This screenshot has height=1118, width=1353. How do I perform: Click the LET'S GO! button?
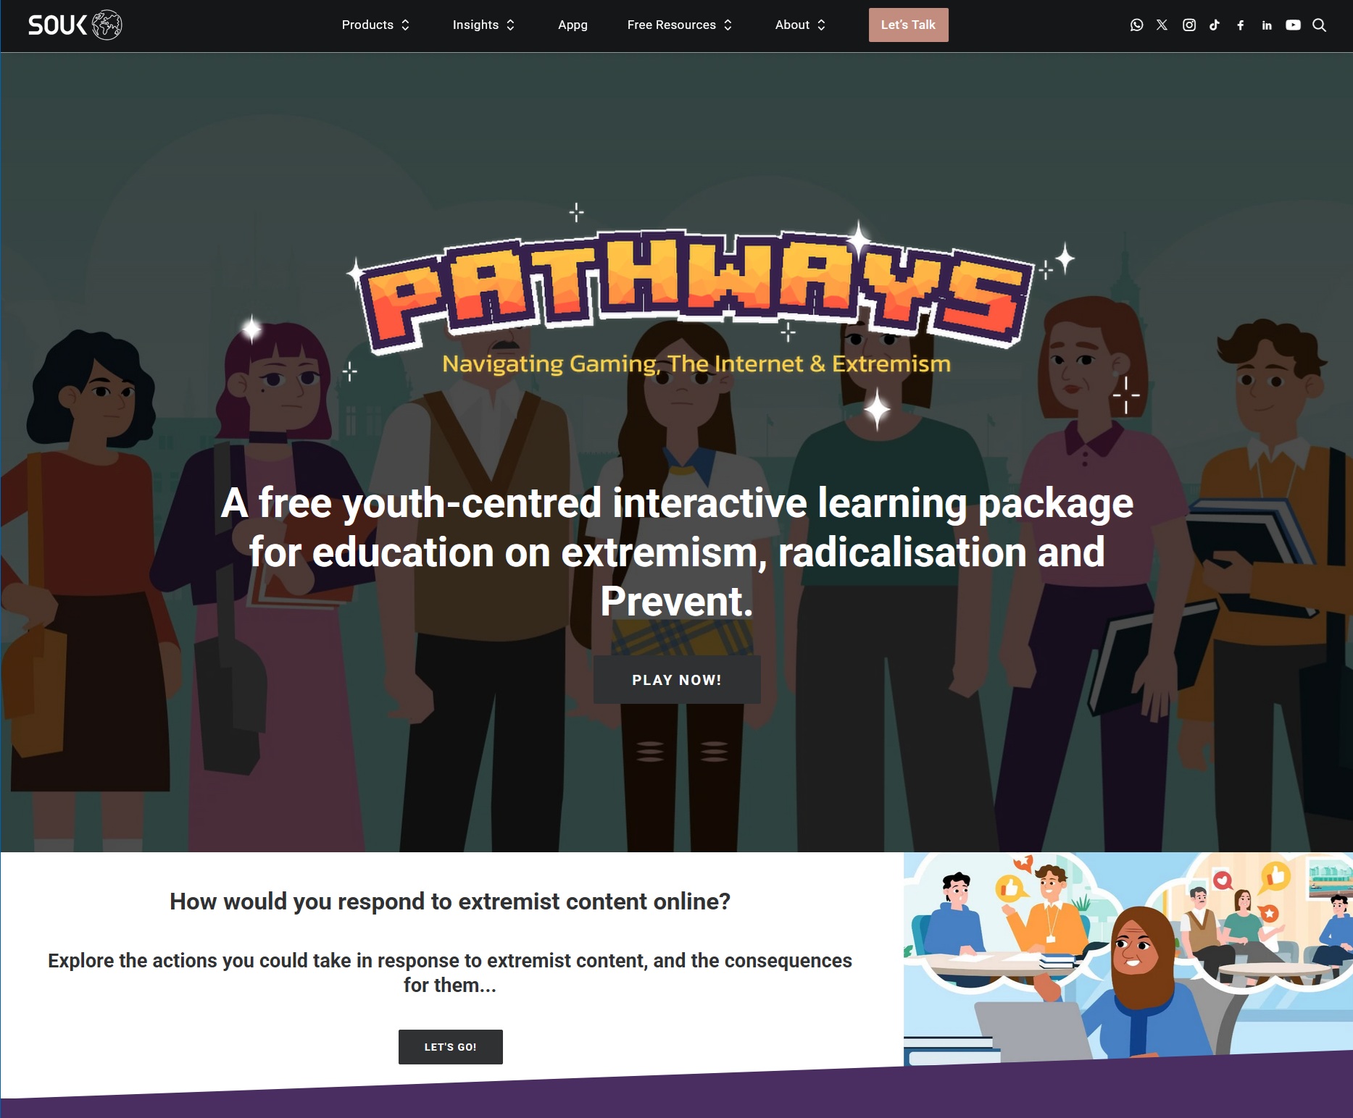(450, 1047)
